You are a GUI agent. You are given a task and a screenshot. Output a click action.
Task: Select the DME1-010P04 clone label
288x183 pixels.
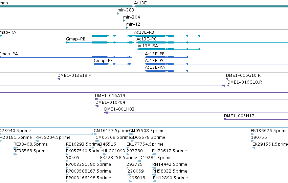click(x=110, y=102)
